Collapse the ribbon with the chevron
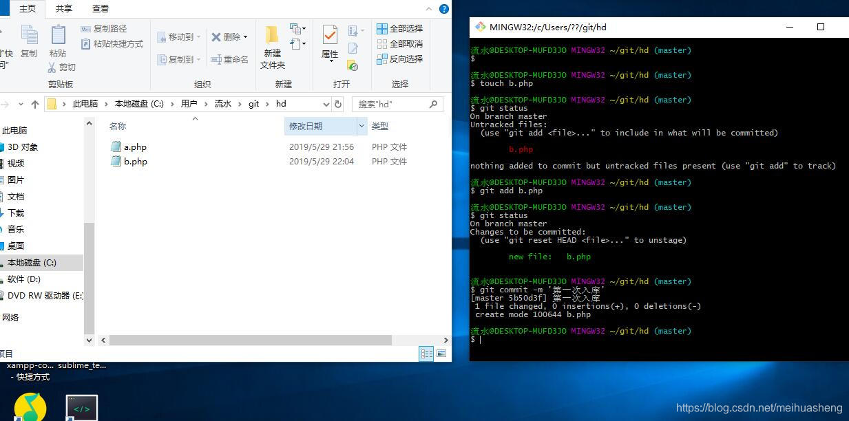The width and height of the screenshot is (849, 421). [x=429, y=9]
